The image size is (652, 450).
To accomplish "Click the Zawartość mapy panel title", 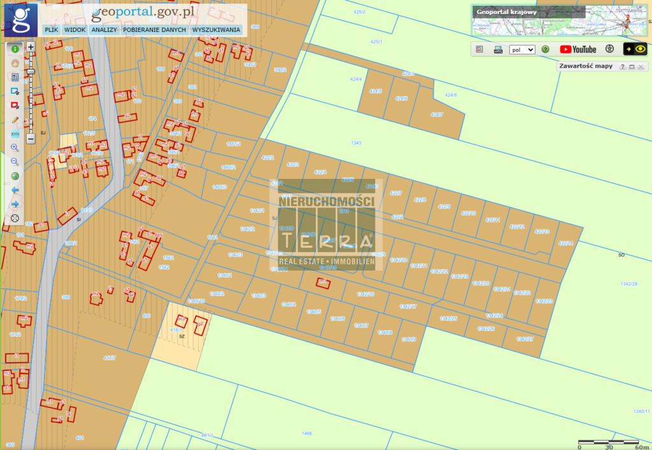I will [586, 66].
